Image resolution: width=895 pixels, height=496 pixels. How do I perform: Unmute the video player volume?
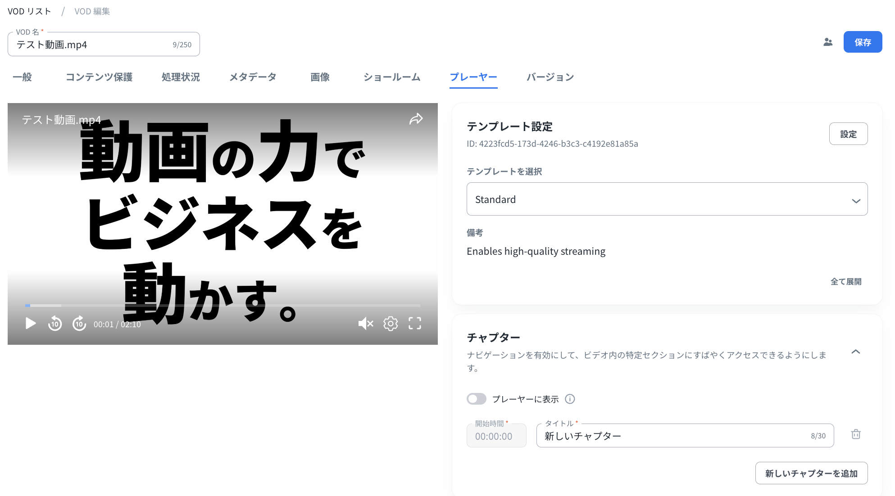365,323
